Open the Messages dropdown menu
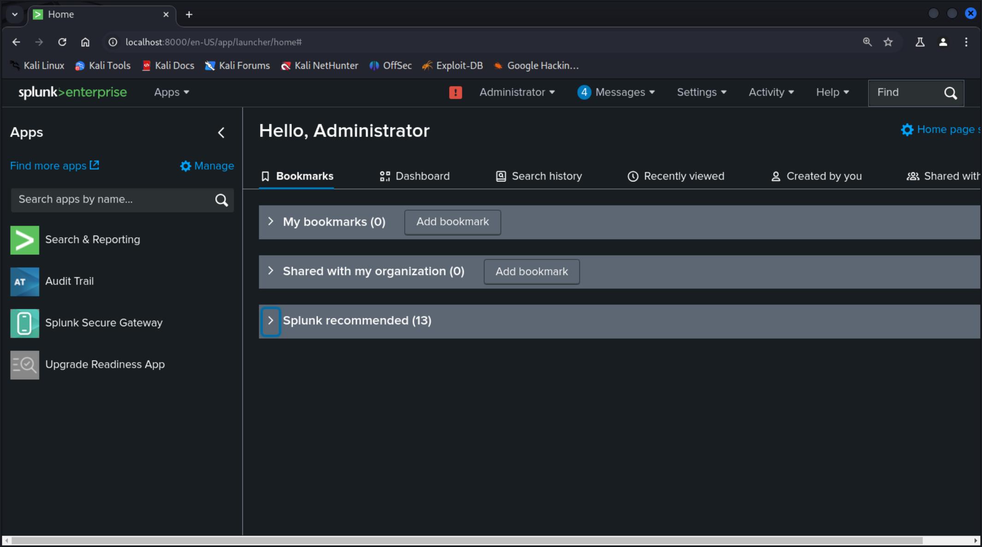This screenshot has width=982, height=547. (616, 92)
